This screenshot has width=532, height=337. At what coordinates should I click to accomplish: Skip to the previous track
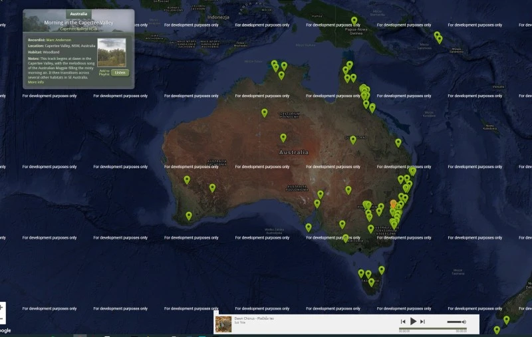(x=403, y=322)
